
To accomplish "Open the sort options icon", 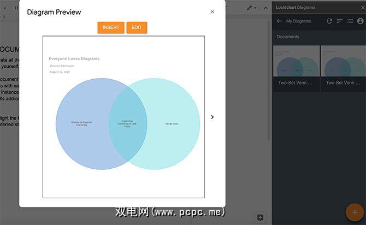I will (x=339, y=21).
